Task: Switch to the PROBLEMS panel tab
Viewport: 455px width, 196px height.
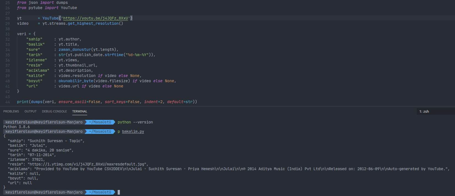Action: [11, 111]
